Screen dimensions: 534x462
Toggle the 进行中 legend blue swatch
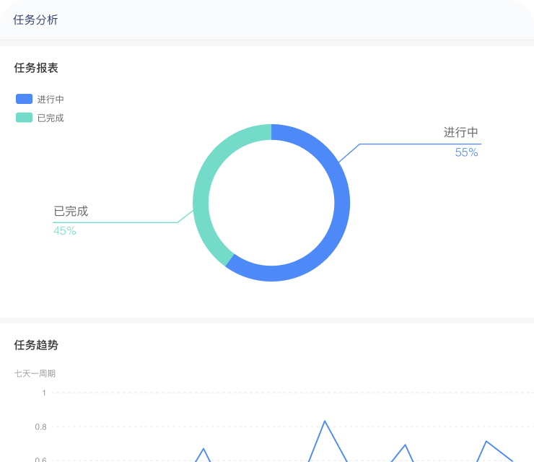tap(25, 99)
